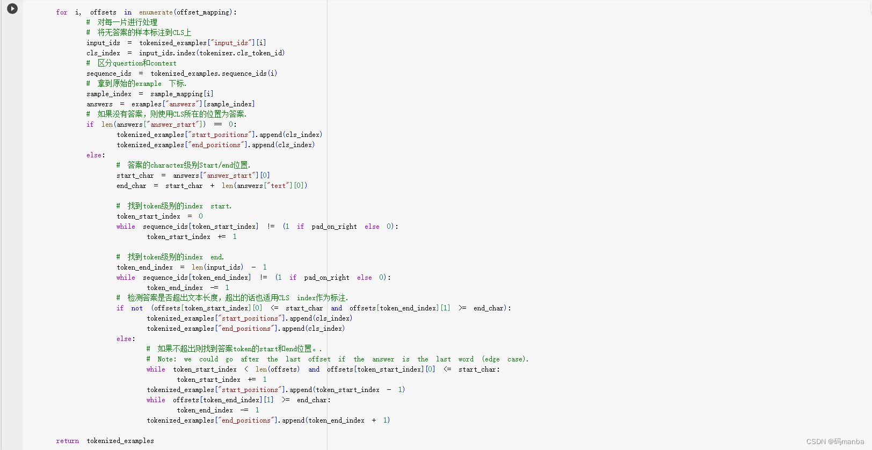The height and width of the screenshot is (450, 872).
Task: Click the comment '# 找到token级别的index end.'
Action: pos(170,257)
